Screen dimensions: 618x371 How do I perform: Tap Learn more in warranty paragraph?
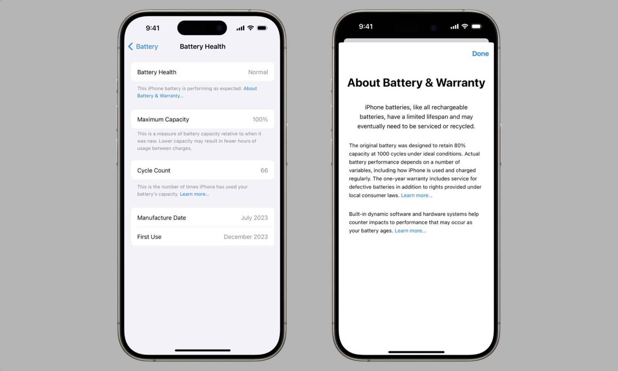pyautogui.click(x=416, y=195)
